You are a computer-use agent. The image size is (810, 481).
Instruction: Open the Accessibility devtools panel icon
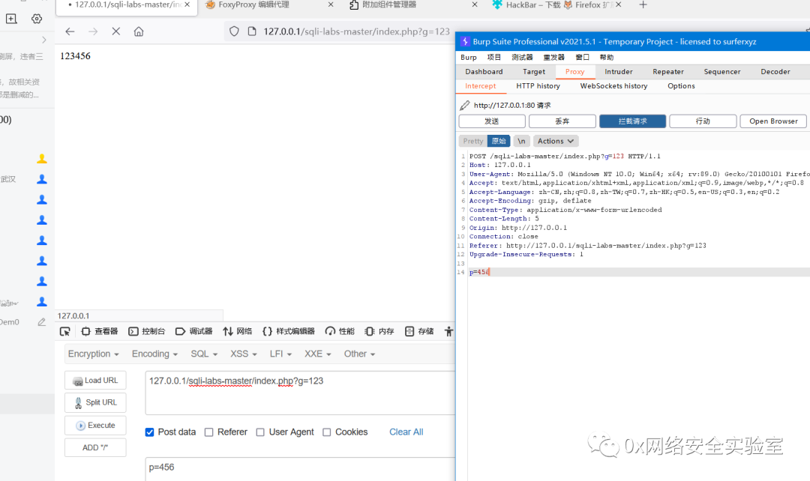[449, 331]
